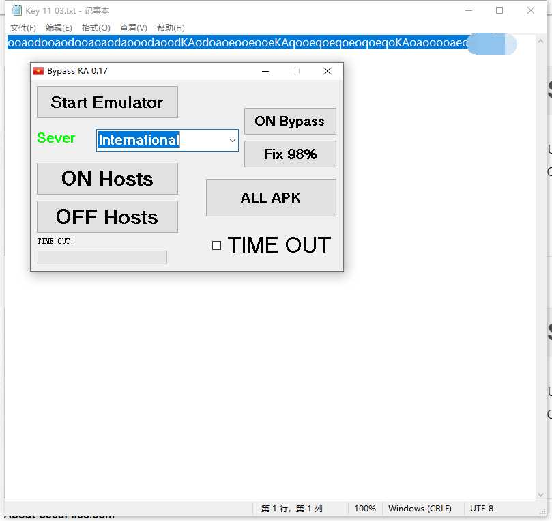The width and height of the screenshot is (552, 521).
Task: Enable hosts with ON Hosts button
Action: 107,179
